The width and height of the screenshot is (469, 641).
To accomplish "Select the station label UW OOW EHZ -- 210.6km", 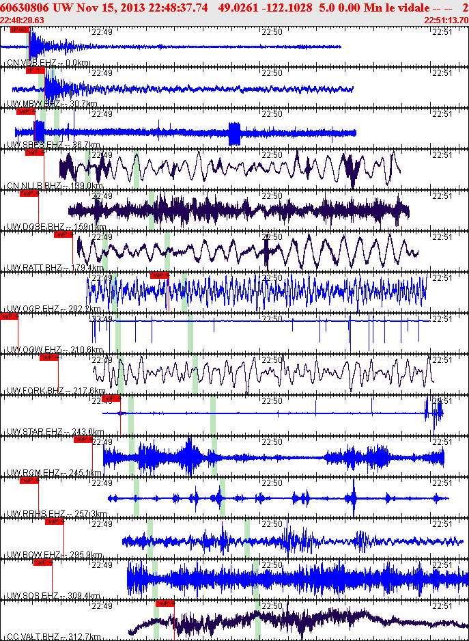I will coord(55,349).
